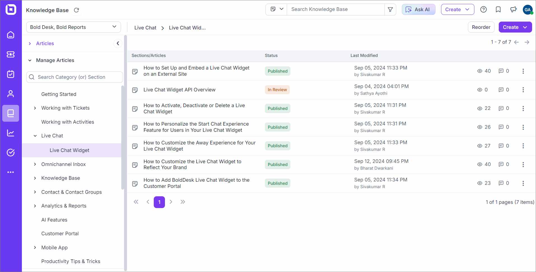Open article on Personalize Start Chat Experience

[196, 127]
